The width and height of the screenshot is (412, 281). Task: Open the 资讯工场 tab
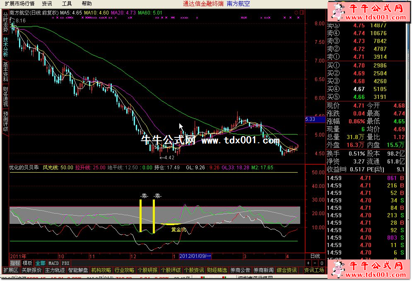[x=314, y=270]
